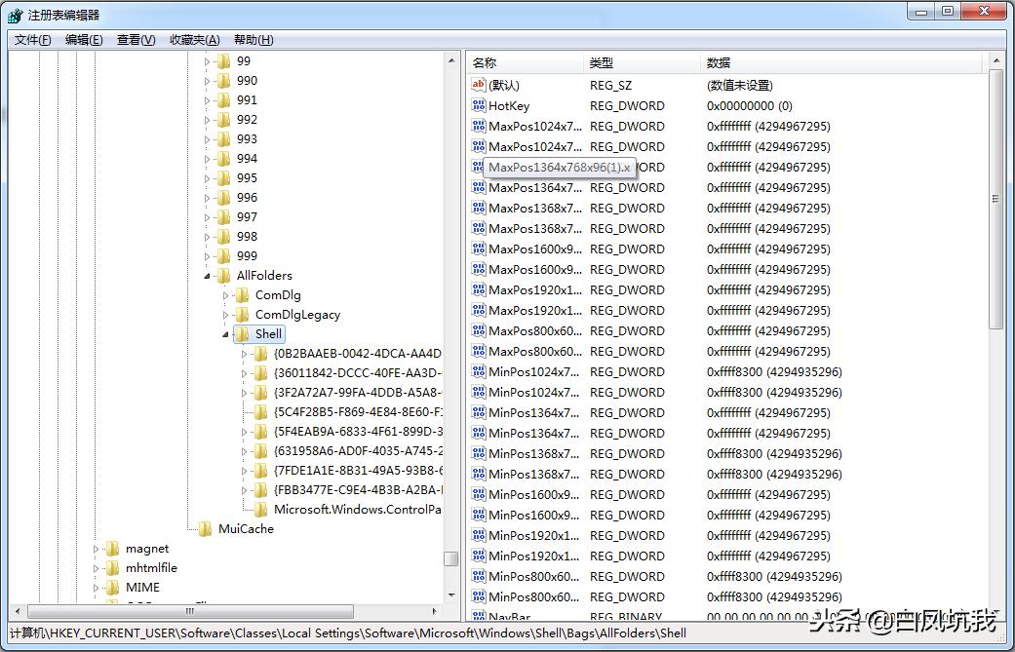Viewport: 1015px width, 652px height.
Task: Click the REG_DWORD icon next to HotKey
Action: coord(477,105)
